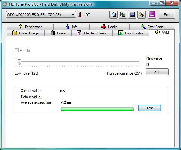181x150 pixels.
Task: Go to the Disk monitor tab
Action: pyautogui.click(x=131, y=33)
